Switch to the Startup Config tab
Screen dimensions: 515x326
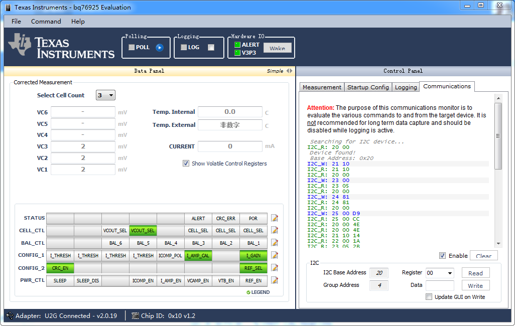[368, 87]
